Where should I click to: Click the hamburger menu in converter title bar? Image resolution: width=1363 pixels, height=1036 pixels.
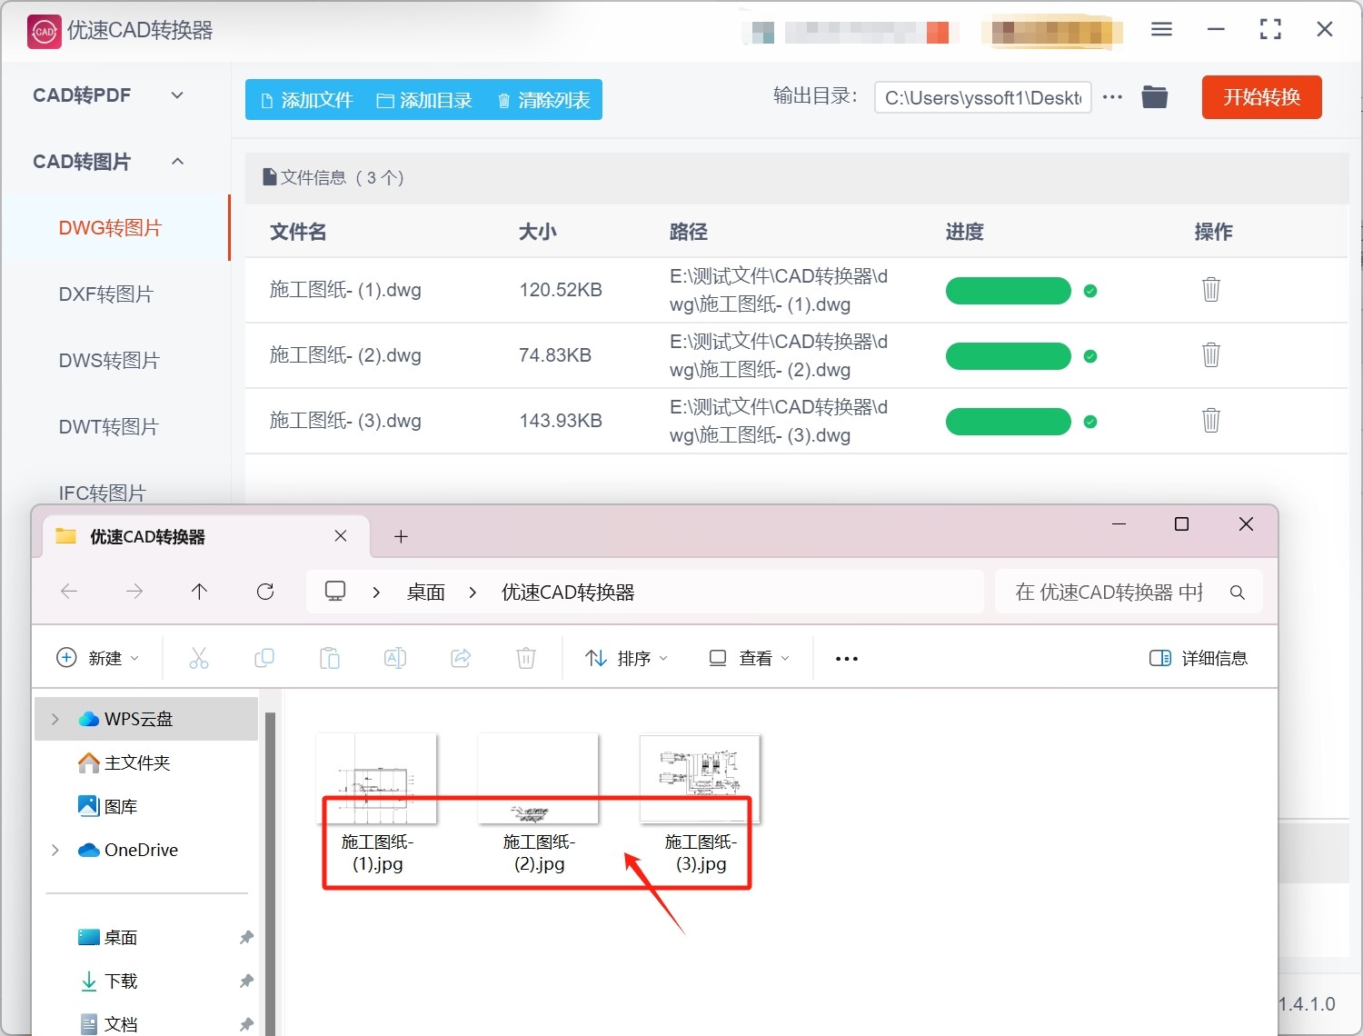(1161, 30)
